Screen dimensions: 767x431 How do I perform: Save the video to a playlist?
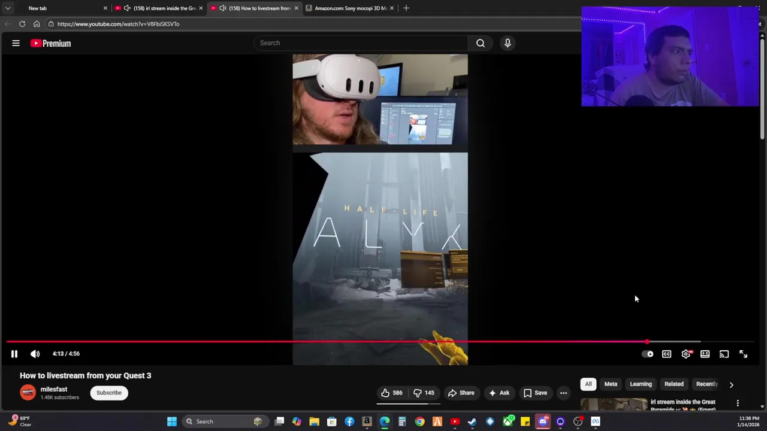pyautogui.click(x=535, y=393)
